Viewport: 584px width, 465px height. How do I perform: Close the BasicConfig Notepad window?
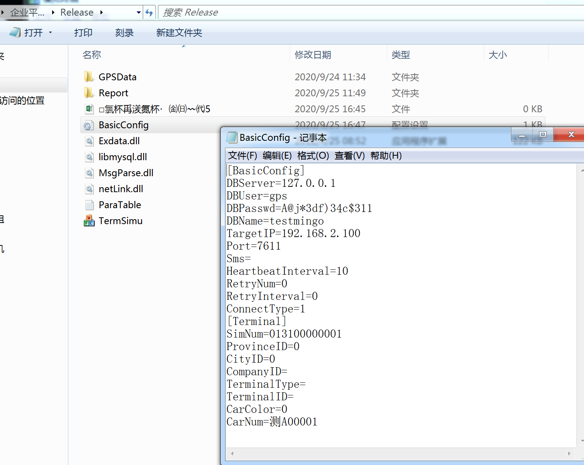click(570, 135)
